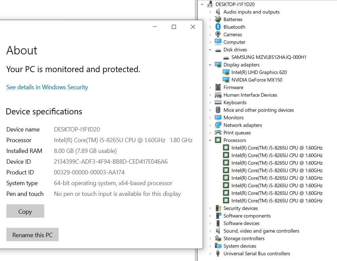Expand the Universal Serial Bus controllers node
This screenshot has height=261, width=337.
[210, 254]
